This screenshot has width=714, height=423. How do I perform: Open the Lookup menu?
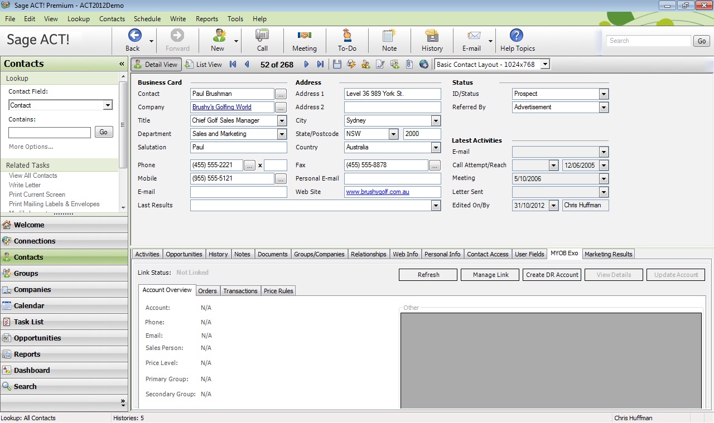coord(79,19)
